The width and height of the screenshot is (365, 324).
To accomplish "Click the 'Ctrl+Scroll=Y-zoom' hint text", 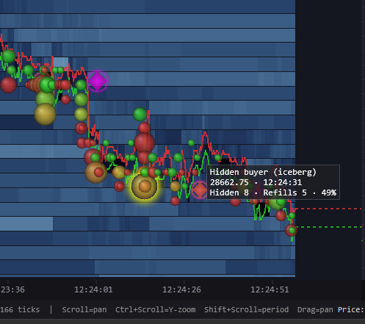I will (x=156, y=310).
